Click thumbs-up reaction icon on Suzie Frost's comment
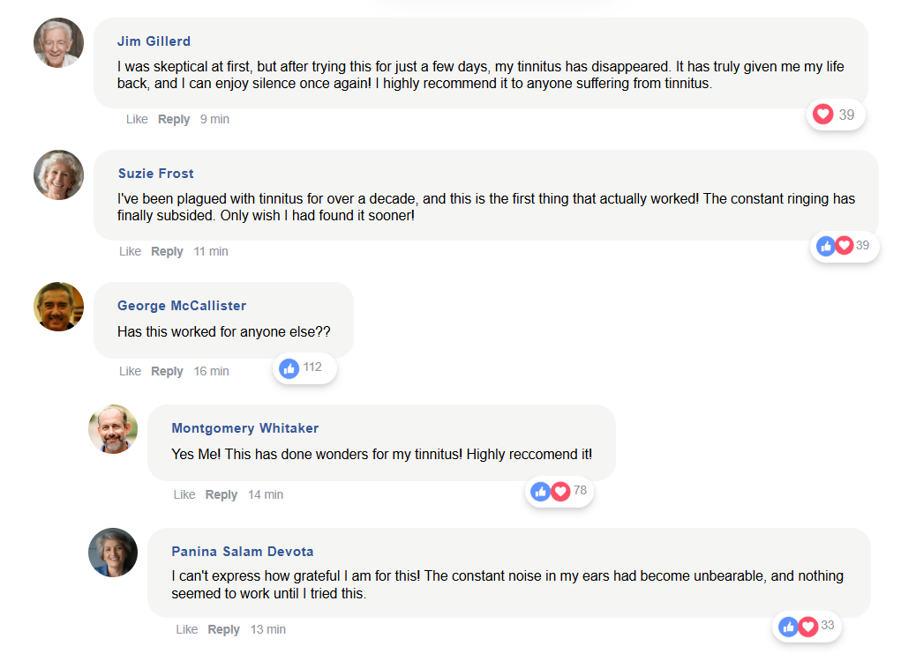Viewport: 916px width, 653px height. point(826,246)
